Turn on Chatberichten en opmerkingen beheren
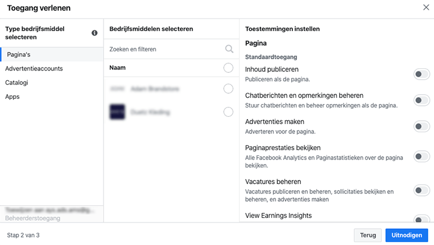Viewport: 434px width, 245px height. (x=421, y=100)
